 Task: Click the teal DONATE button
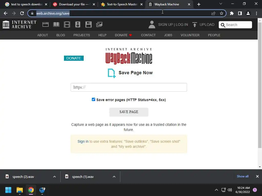coord(74,58)
